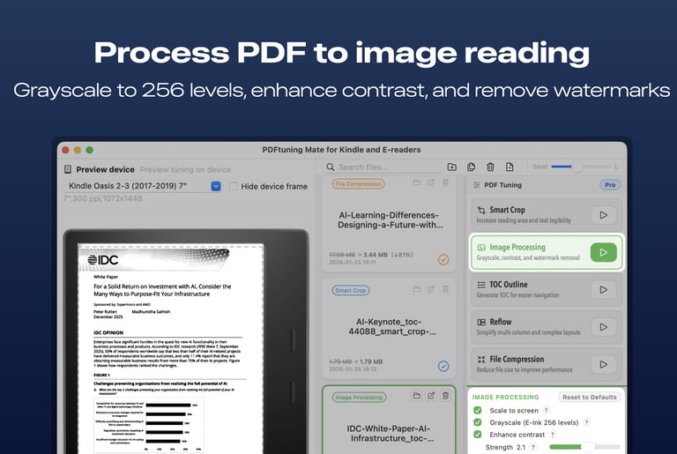This screenshot has height=454, width=677.
Task: Toggle the Grayscale E-Ink 256 levels checkbox
Action: pos(478,422)
